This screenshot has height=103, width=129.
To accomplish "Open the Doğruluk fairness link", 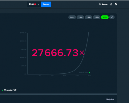I will (110, 99).
